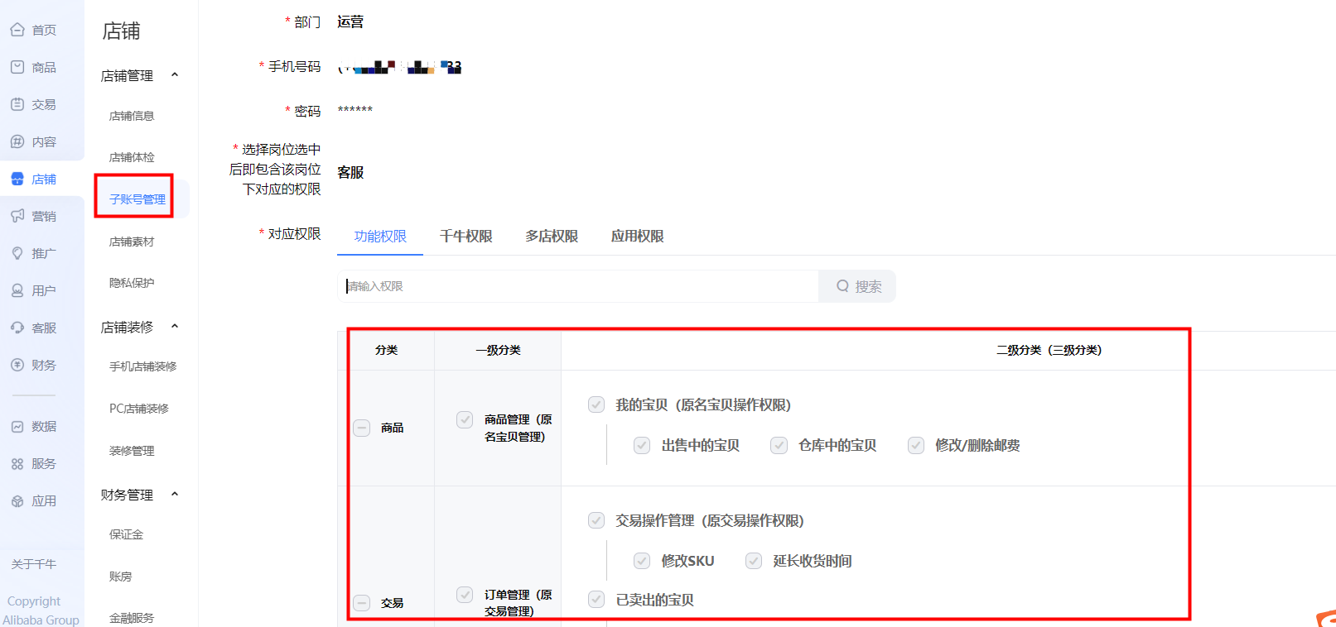Image resolution: width=1336 pixels, height=627 pixels.
Task: Toggle the 商品 category partial-select checkbox
Action: click(362, 428)
